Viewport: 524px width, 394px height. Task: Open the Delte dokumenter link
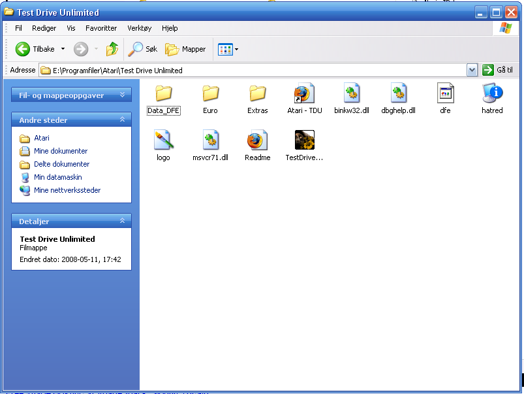click(x=62, y=164)
